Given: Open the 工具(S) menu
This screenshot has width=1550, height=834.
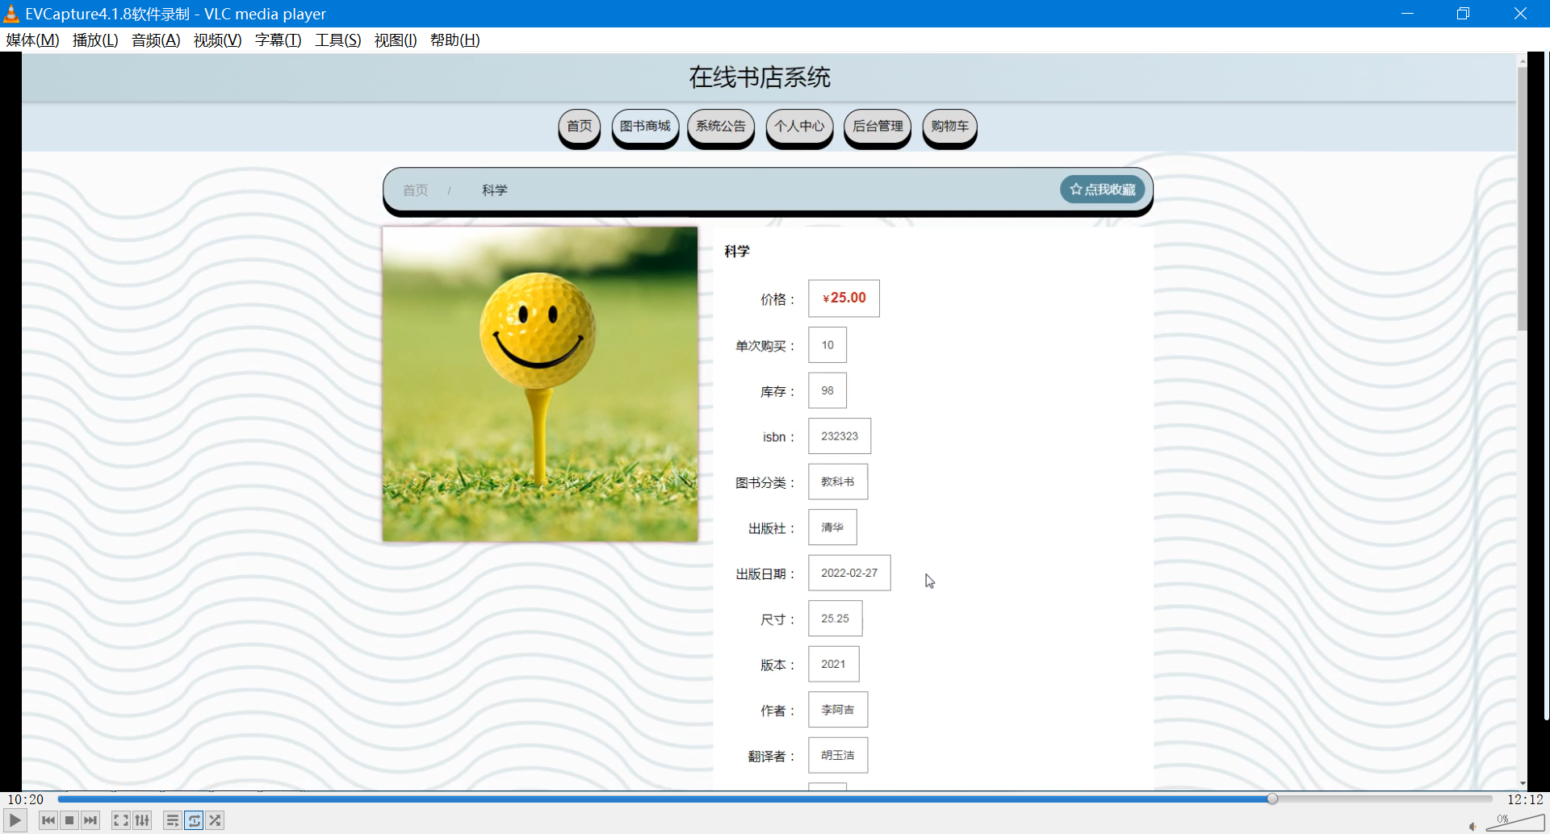Looking at the screenshot, I should pos(337,40).
